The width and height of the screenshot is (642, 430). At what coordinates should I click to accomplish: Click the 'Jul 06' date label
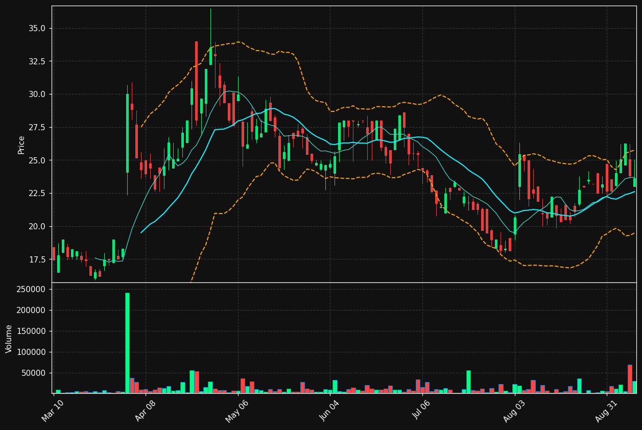pyautogui.click(x=422, y=411)
